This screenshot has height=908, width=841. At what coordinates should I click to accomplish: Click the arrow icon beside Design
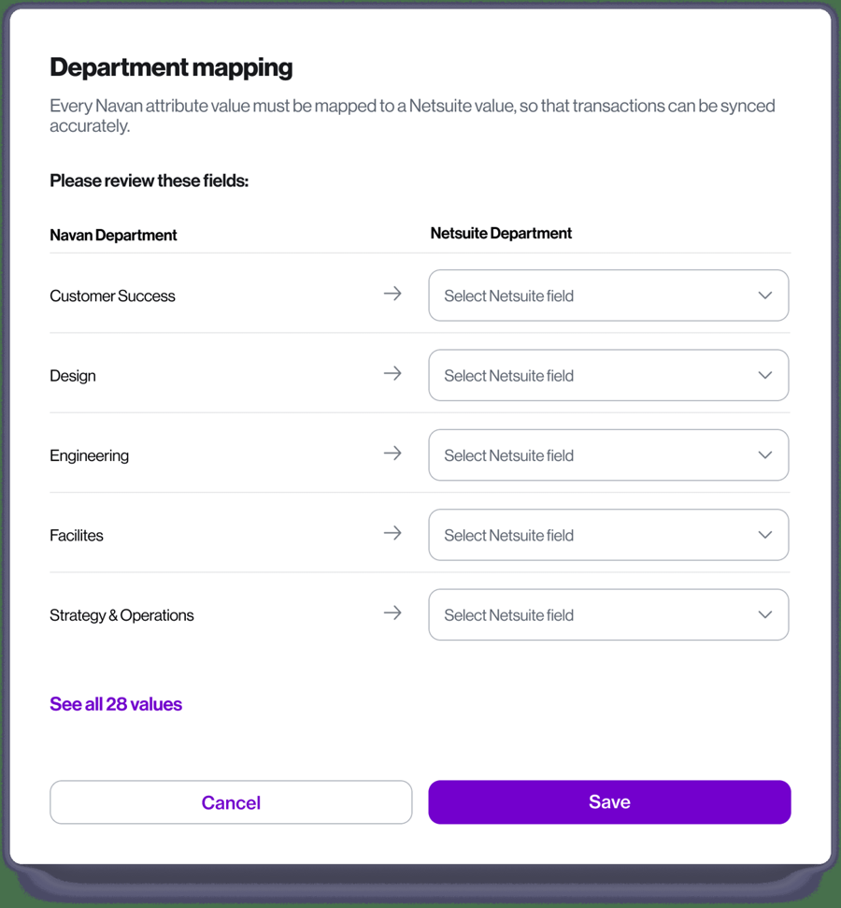[392, 373]
